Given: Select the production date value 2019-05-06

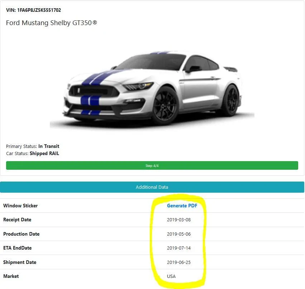Looking at the screenshot, I should pos(179,234).
